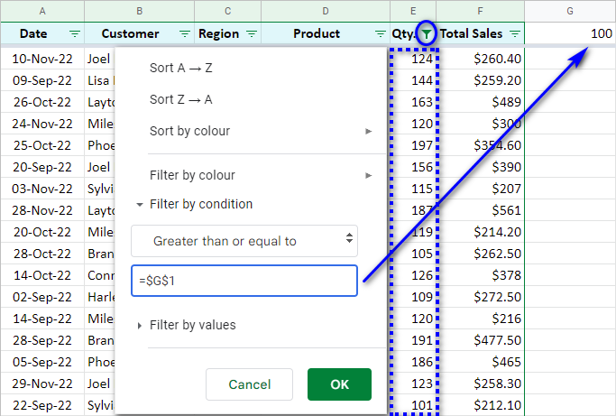Image resolution: width=616 pixels, height=416 pixels.
Task: Select the date cell 14-Oct-22
Action: (x=42, y=275)
